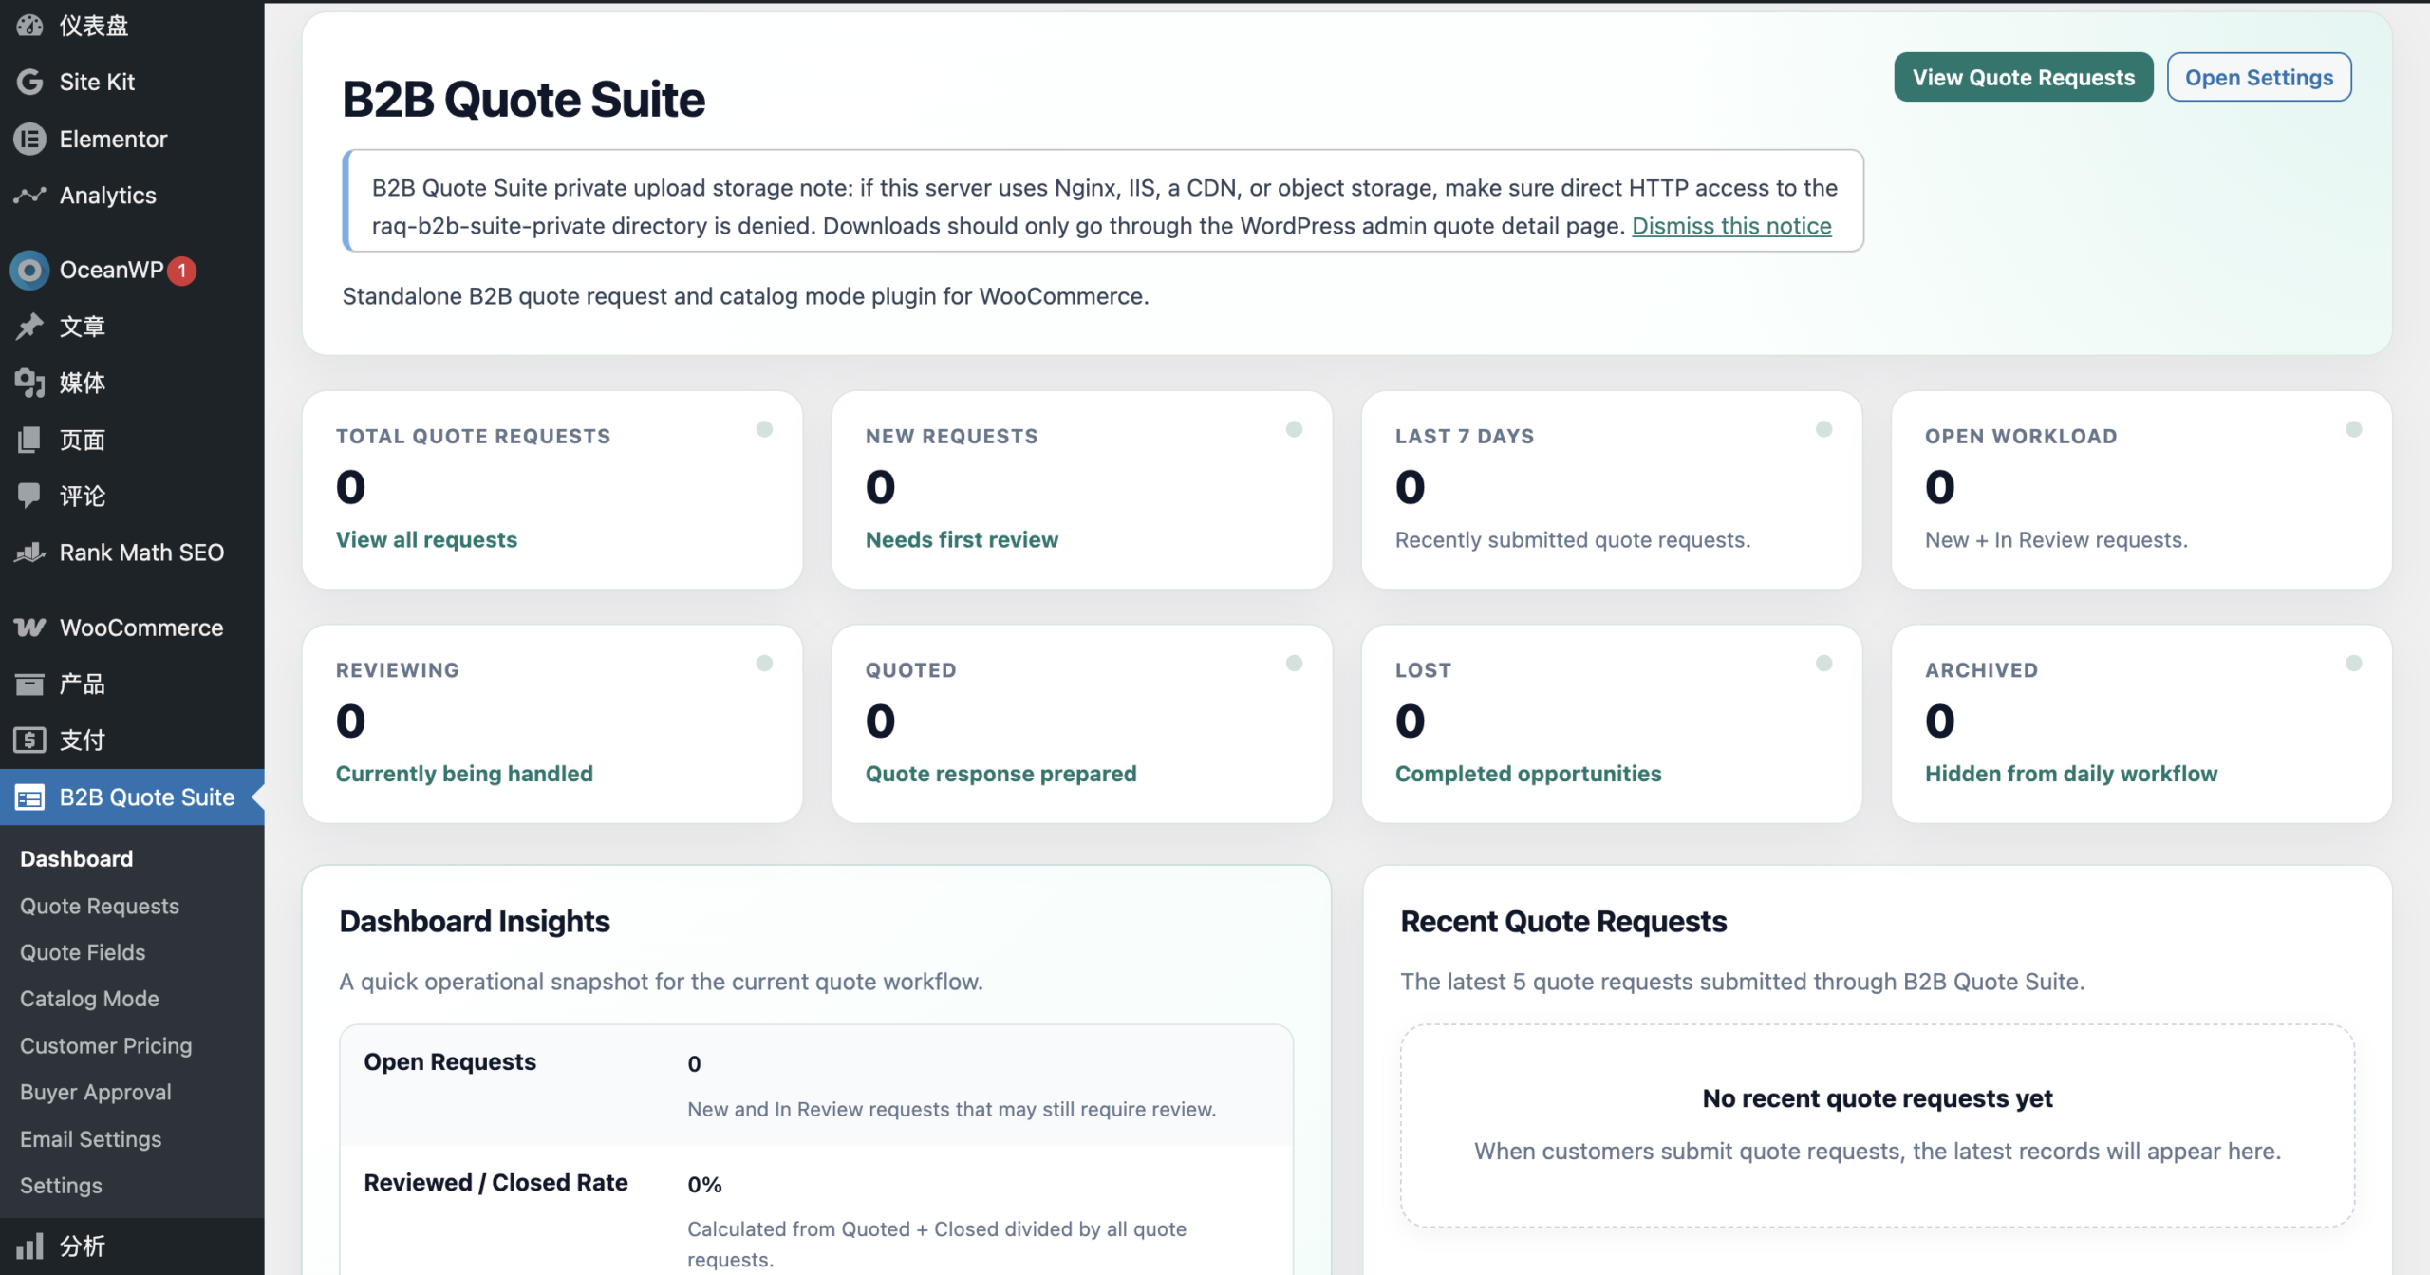Click the Elementor icon in sidebar

click(29, 139)
